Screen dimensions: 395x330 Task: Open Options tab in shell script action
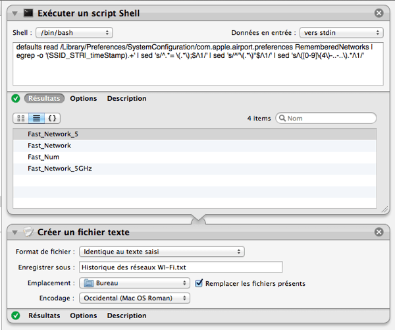click(83, 99)
